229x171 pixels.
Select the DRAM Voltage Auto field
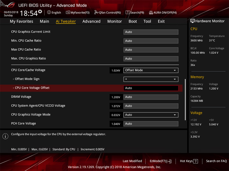(151, 97)
